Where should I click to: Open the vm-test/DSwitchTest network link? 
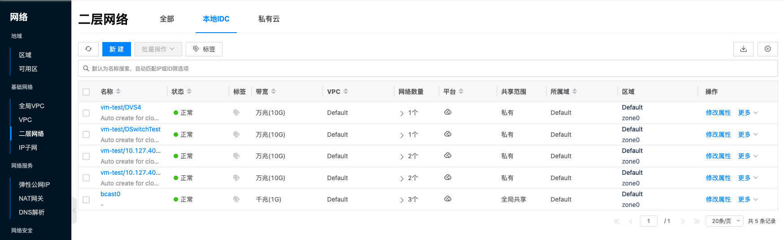[x=131, y=129]
